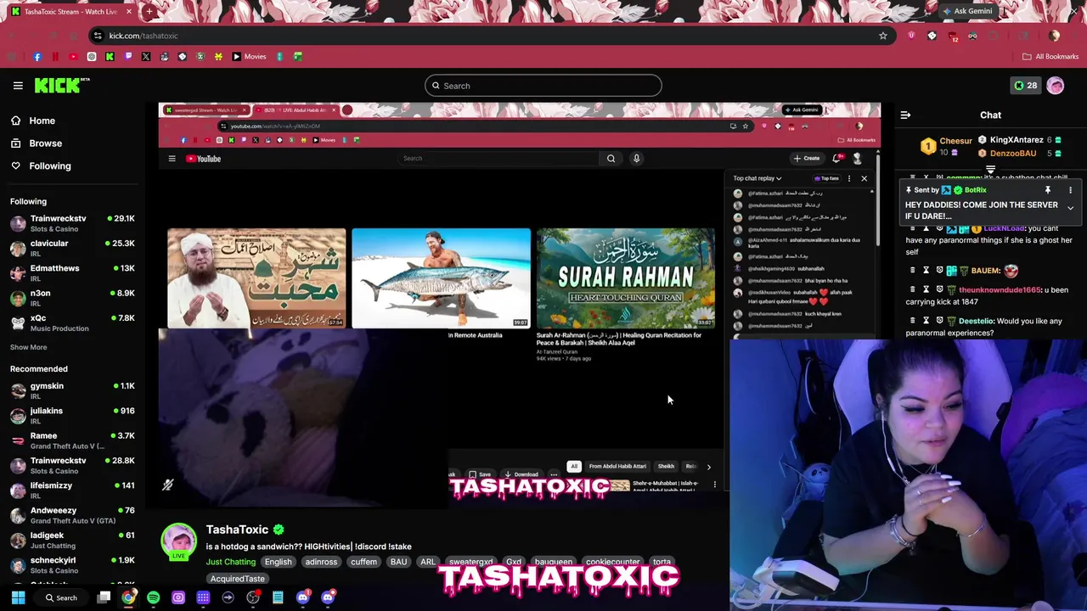
Task: Open the X bookmark icon
Action: (146, 57)
